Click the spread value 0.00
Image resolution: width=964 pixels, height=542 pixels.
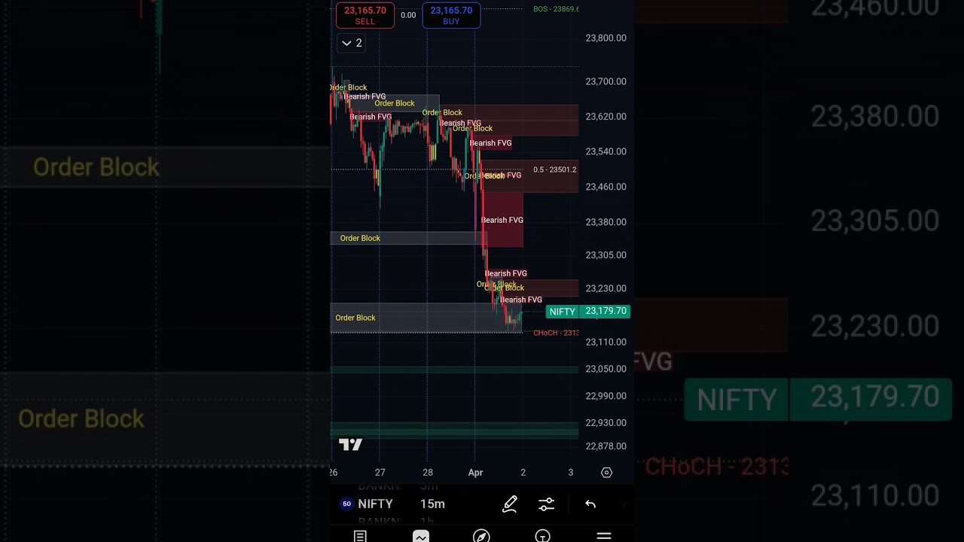click(x=408, y=15)
